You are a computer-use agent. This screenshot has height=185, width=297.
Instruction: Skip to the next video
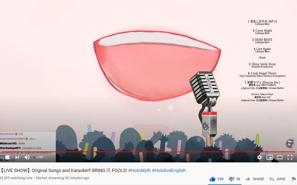(17, 157)
